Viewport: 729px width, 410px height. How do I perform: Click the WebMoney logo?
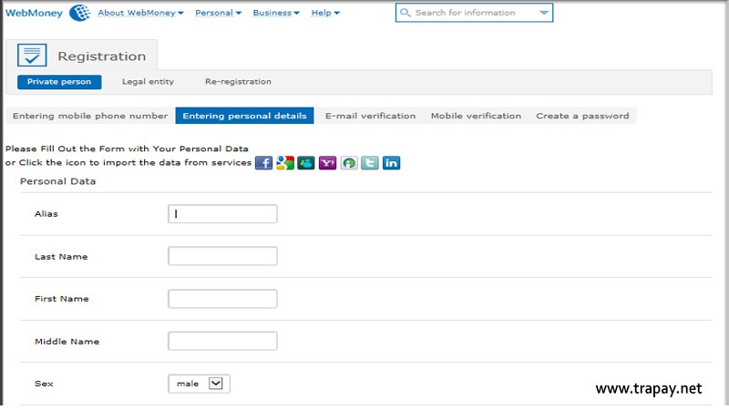coord(47,13)
